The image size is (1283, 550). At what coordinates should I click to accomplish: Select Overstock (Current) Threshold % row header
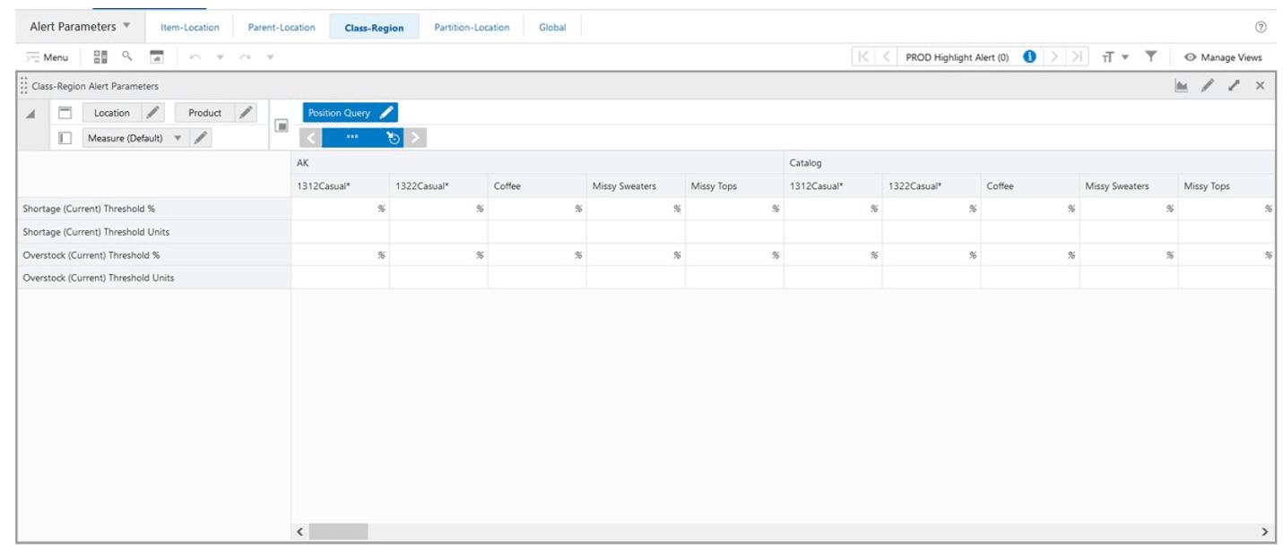coord(153,255)
